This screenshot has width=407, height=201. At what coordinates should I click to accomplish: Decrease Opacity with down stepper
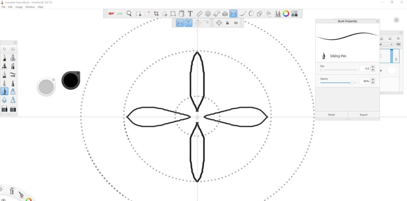coord(373,83)
